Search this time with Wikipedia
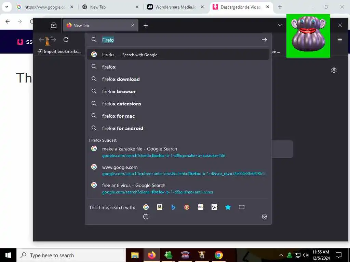Image resolution: width=350 pixels, height=262 pixels. tap(214, 207)
